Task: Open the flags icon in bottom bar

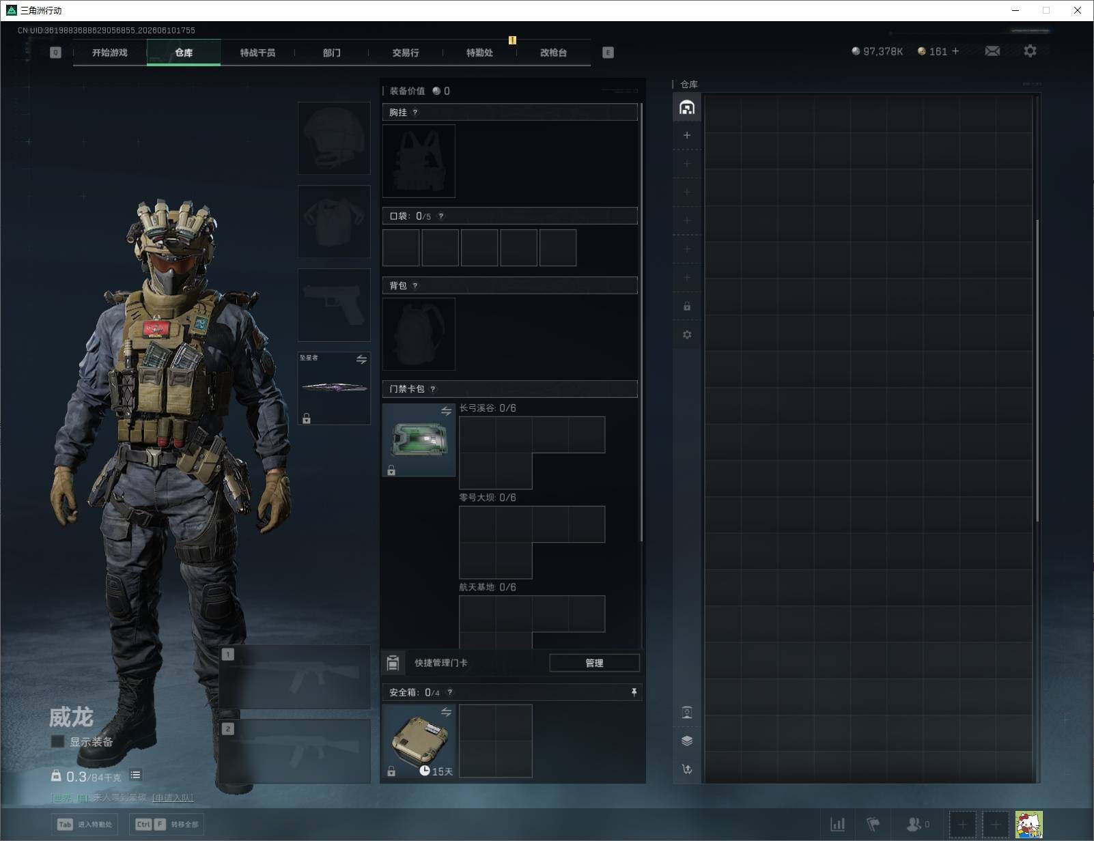Action: click(x=873, y=825)
